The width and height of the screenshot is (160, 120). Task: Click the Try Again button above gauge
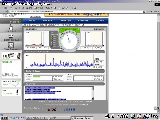64,29
